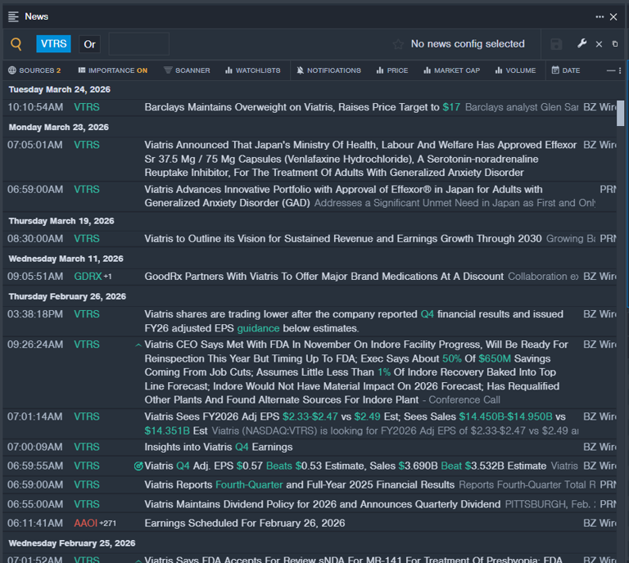The height and width of the screenshot is (563, 629).
Task: Open the Sources filter dropdown
Action: tap(34, 70)
